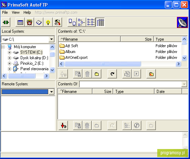The height and width of the screenshot is (159, 190).
Task: Click remote pane round clock icon
Action: click(137, 126)
